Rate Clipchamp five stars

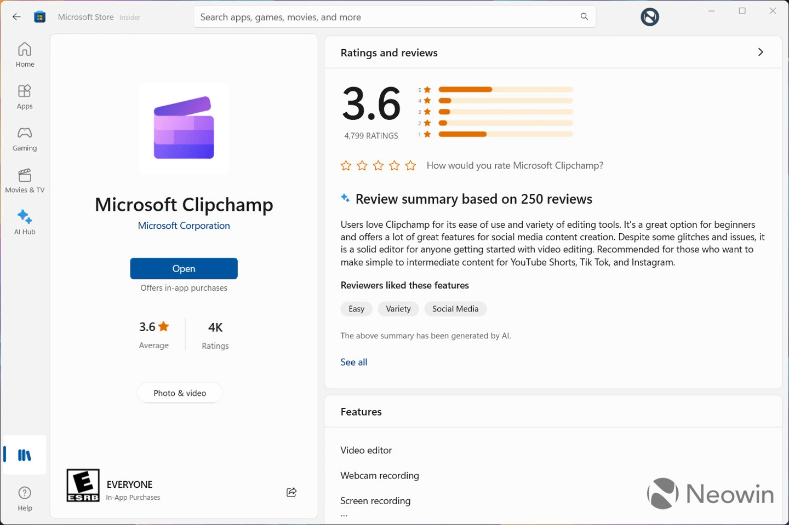coord(410,165)
